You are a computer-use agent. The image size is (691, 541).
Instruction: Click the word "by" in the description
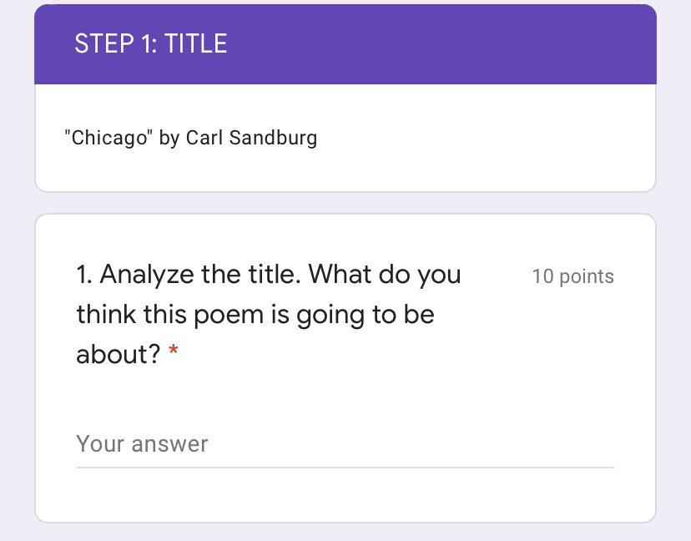pyautogui.click(x=169, y=139)
